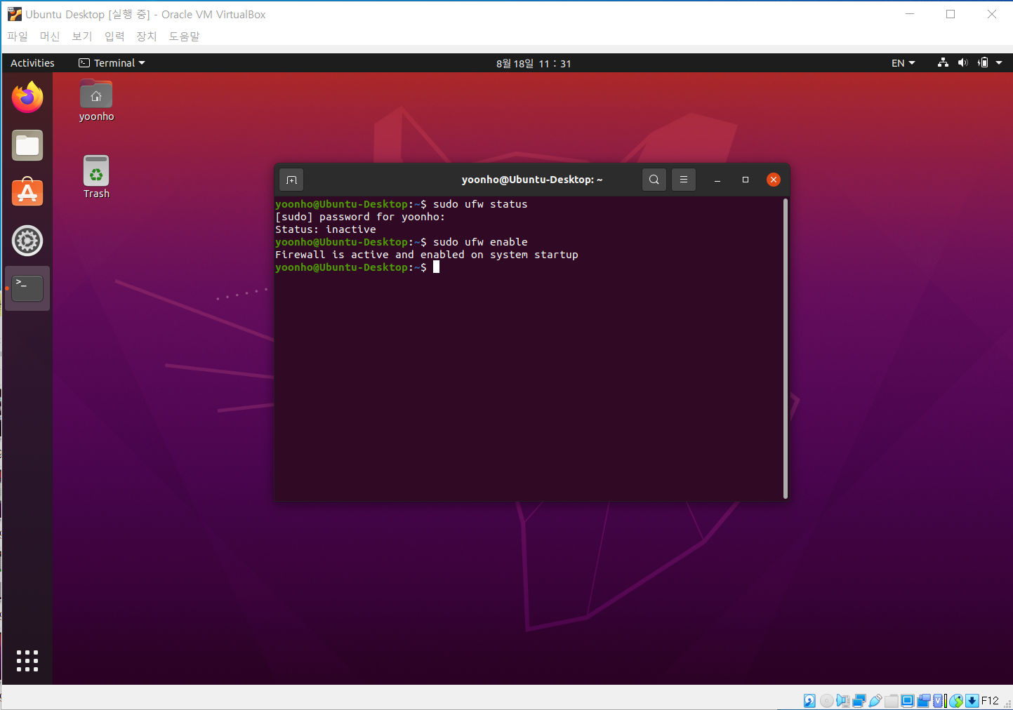Expand the system menu arrow in the top bar
This screenshot has width=1013, height=710.
(x=999, y=62)
